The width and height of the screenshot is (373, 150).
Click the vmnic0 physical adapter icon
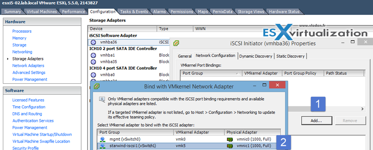tap(230, 139)
